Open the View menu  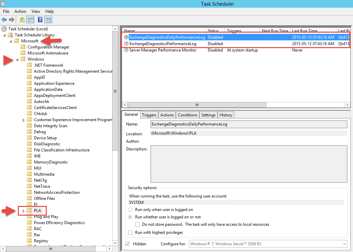36,11
